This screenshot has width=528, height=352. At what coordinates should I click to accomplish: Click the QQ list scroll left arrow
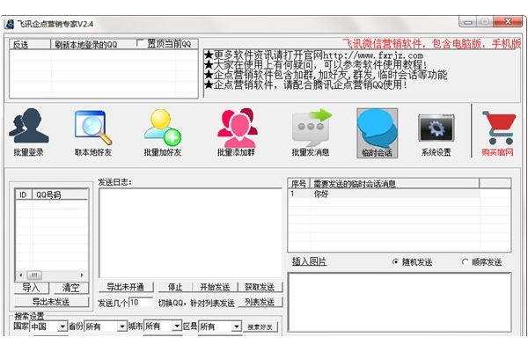21,275
